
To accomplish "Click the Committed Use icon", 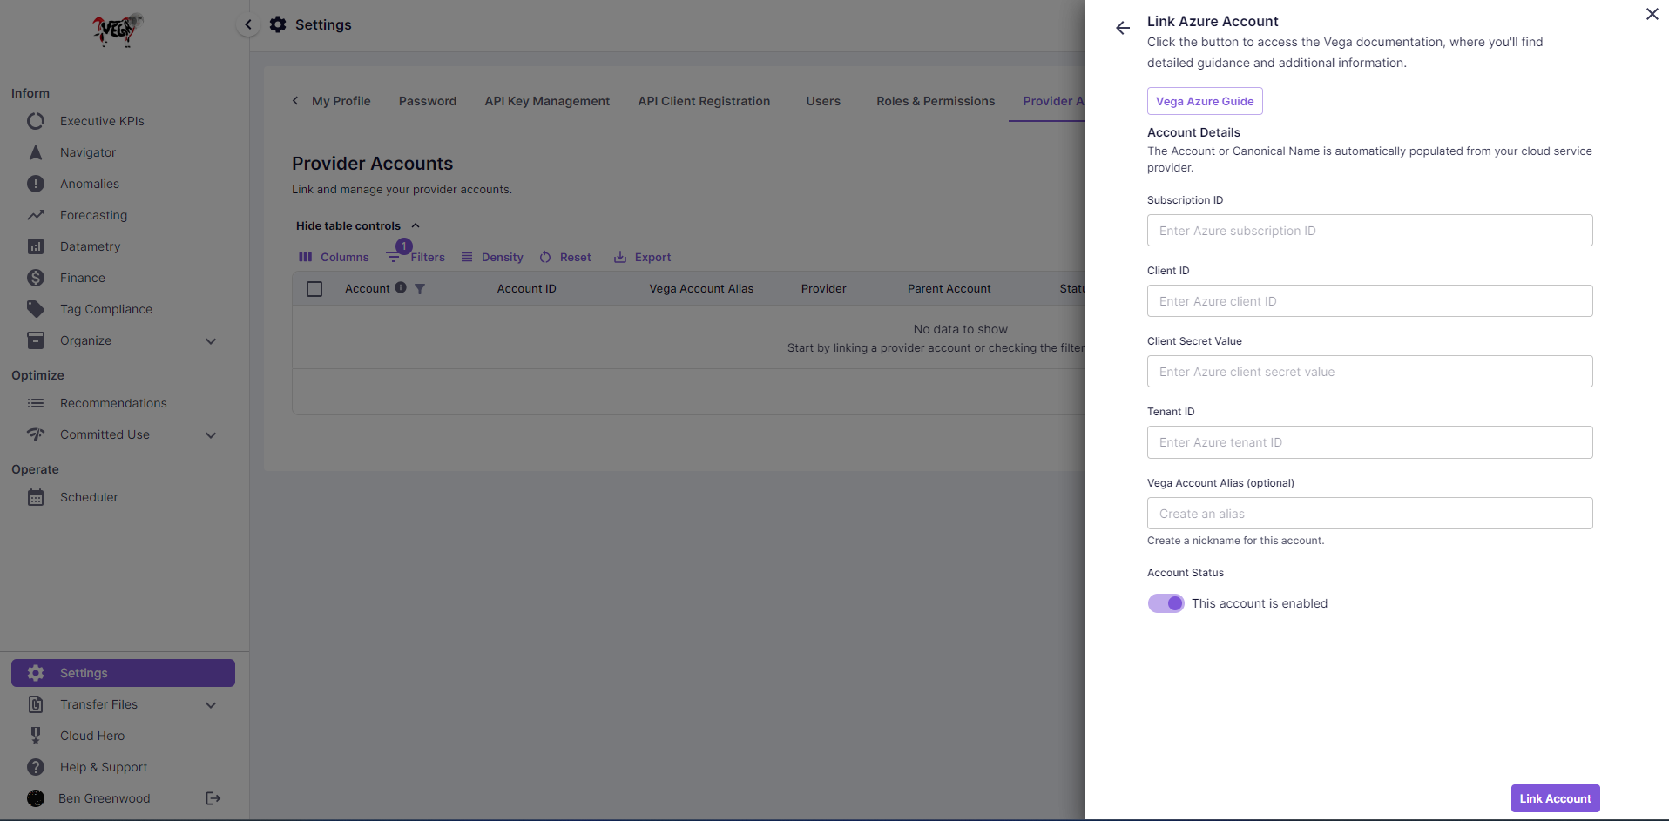I will click(x=36, y=434).
